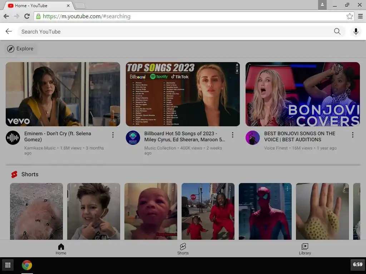This screenshot has width=366, height=274.
Task: Play the Top Songs 2023 thumbnail
Action: pos(183,94)
